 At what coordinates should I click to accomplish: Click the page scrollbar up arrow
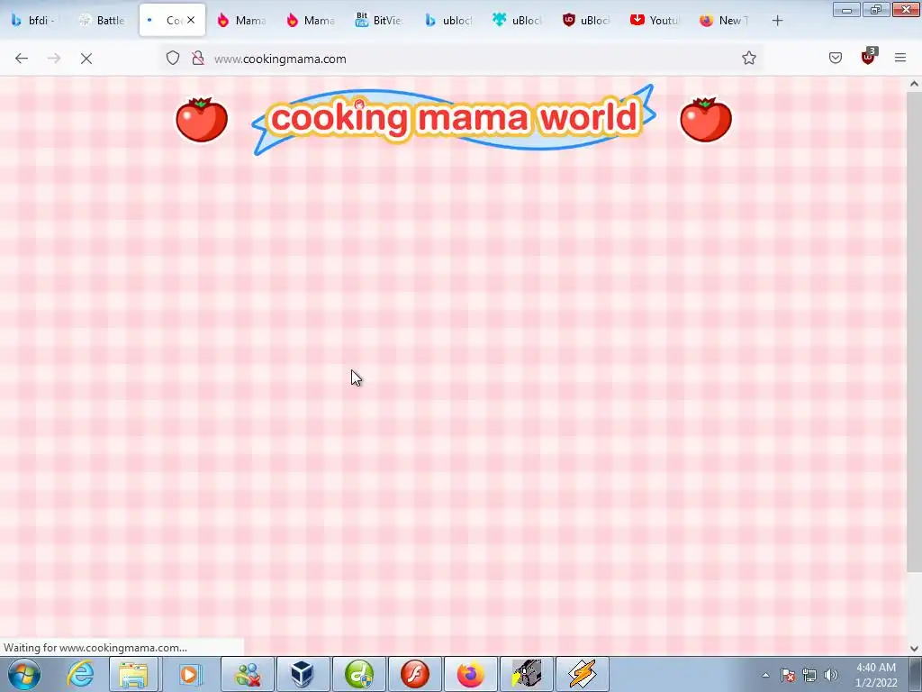[914, 84]
